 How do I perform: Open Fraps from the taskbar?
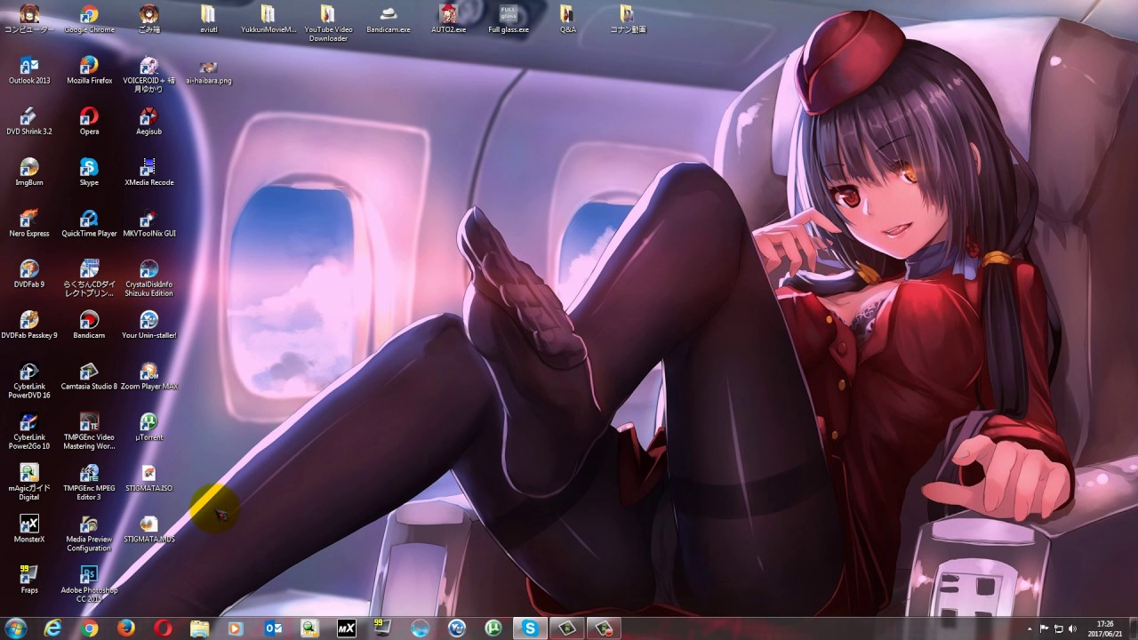382,628
